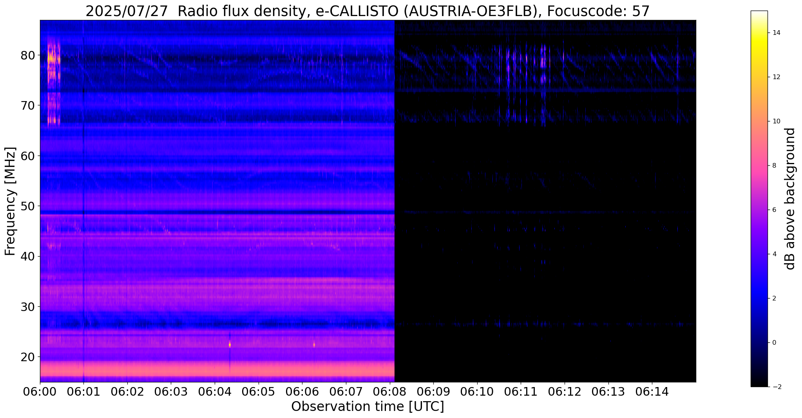Click the 40 MHz frequency tick label
This screenshot has height=418, width=802.
(x=28, y=256)
